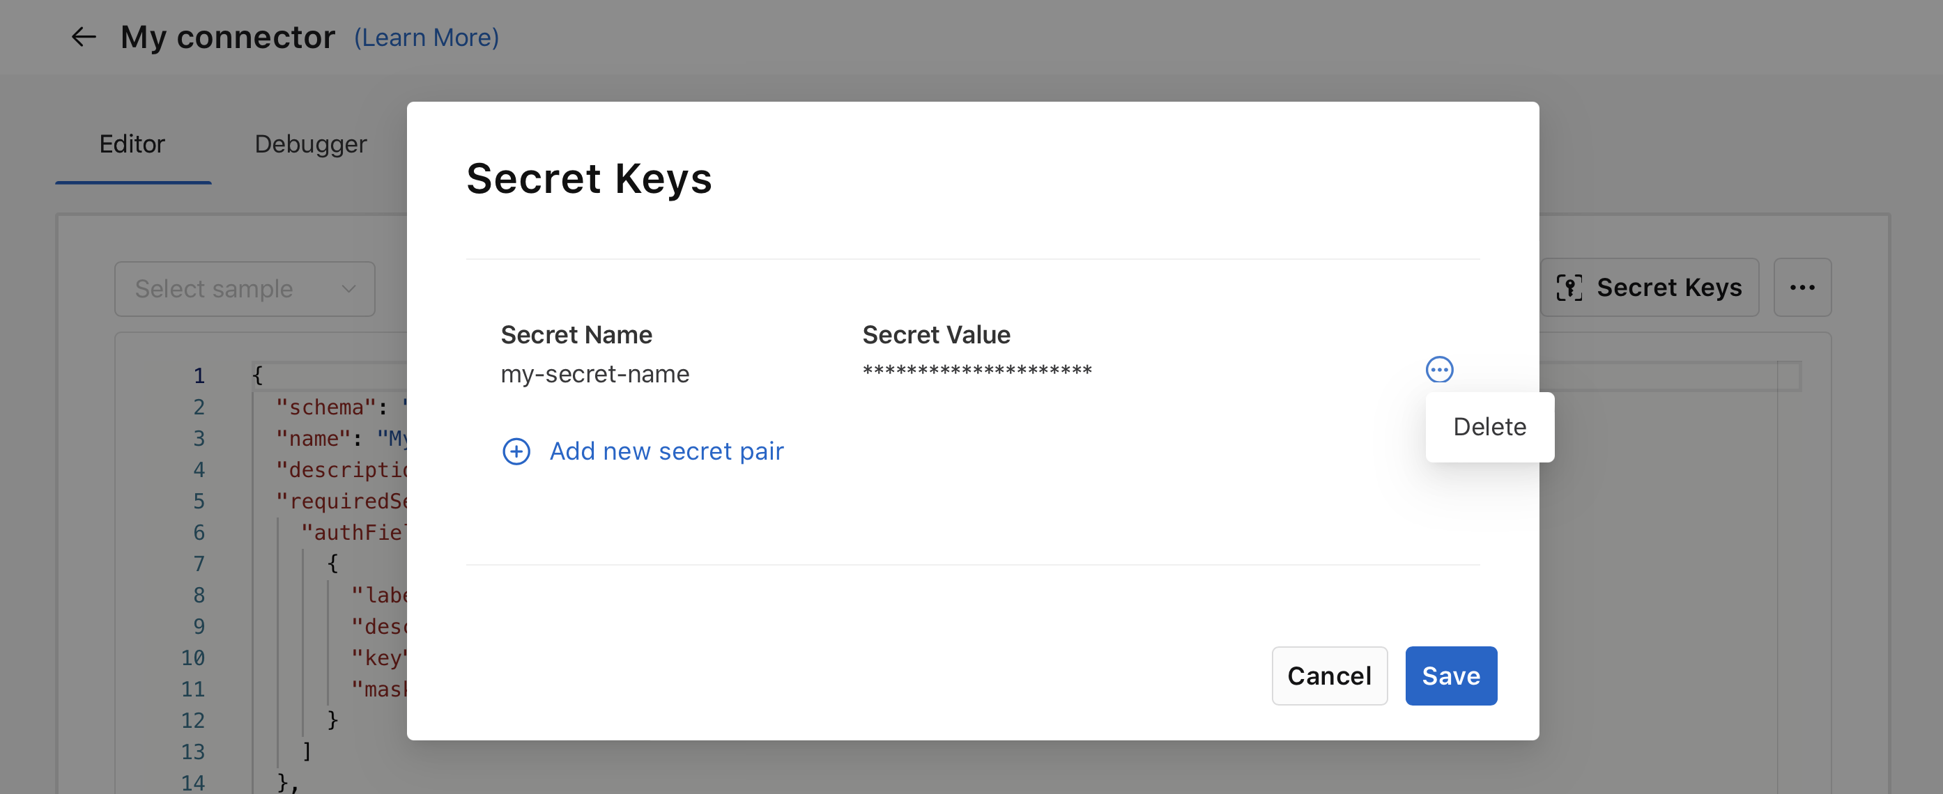
Task: Select the Delete option from context menu
Action: (1488, 426)
